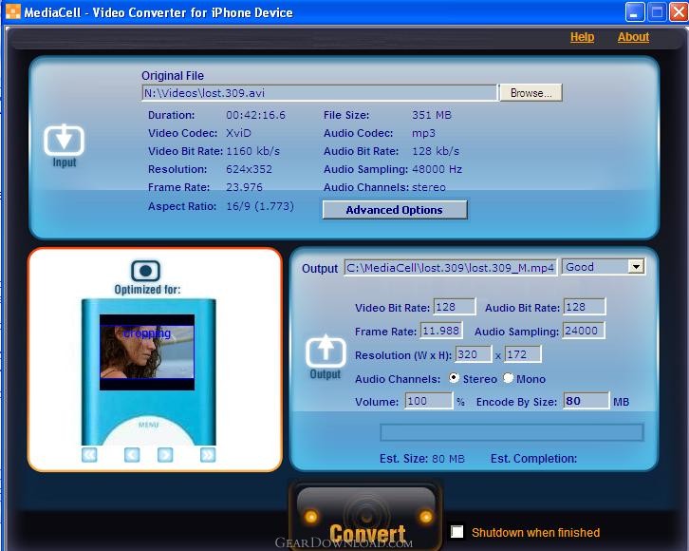Click the source Audio Channels value stereo
This screenshot has width=689, height=551.
[x=428, y=187]
